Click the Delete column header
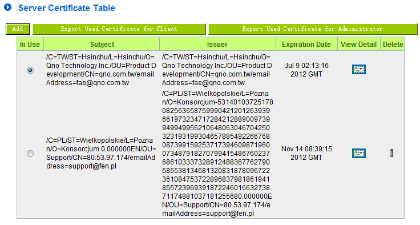Image resolution: width=420 pixels, height=225 pixels. coord(393,44)
